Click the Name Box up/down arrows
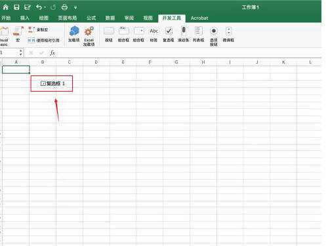The height and width of the screenshot is (246, 328). [x=21, y=52]
